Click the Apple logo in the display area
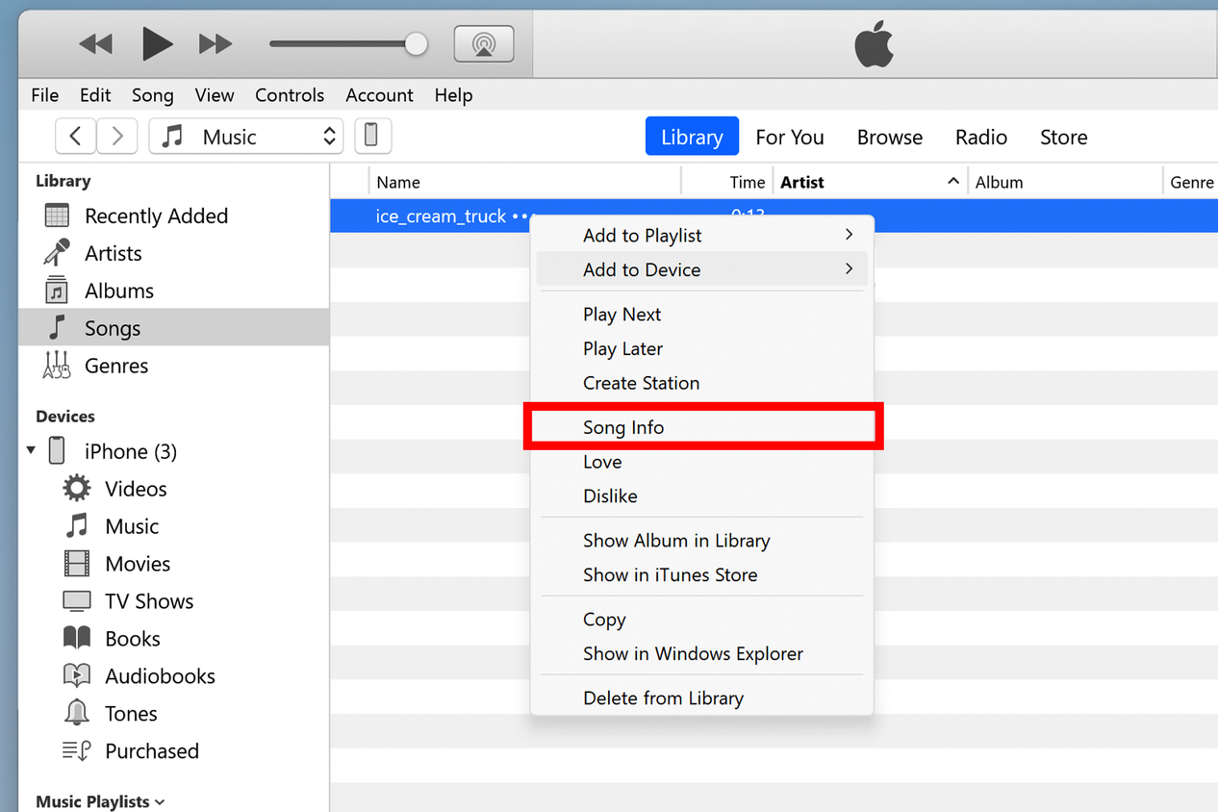The height and width of the screenshot is (812, 1218). pos(874,45)
